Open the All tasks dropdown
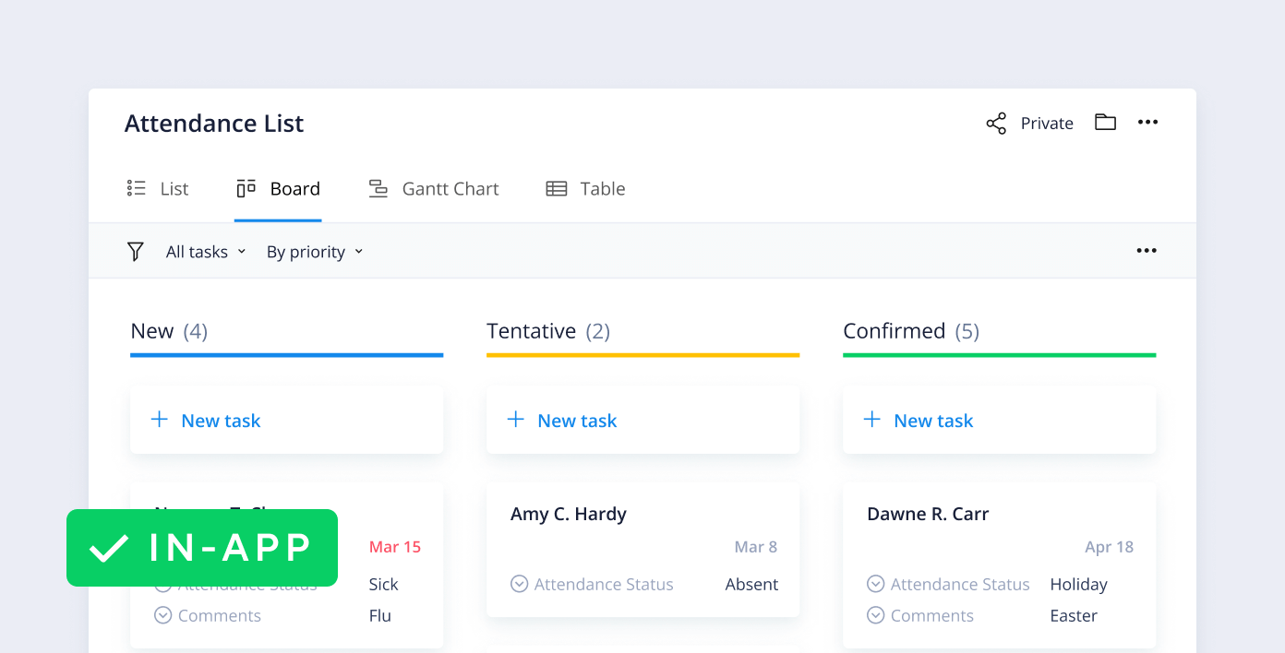The width and height of the screenshot is (1285, 653). click(205, 251)
